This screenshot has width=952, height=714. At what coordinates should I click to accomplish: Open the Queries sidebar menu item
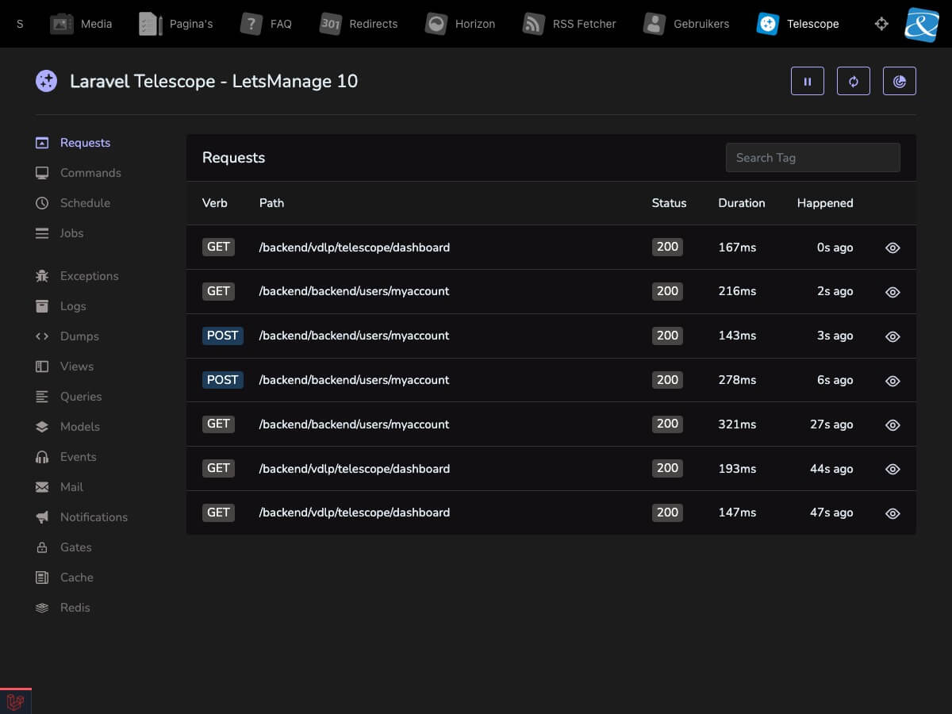point(69,397)
